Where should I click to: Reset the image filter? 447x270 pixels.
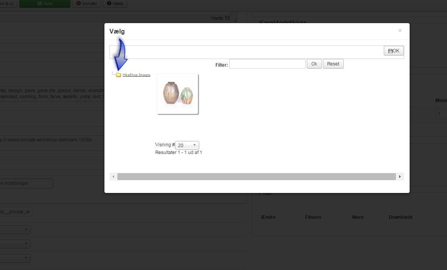333,64
